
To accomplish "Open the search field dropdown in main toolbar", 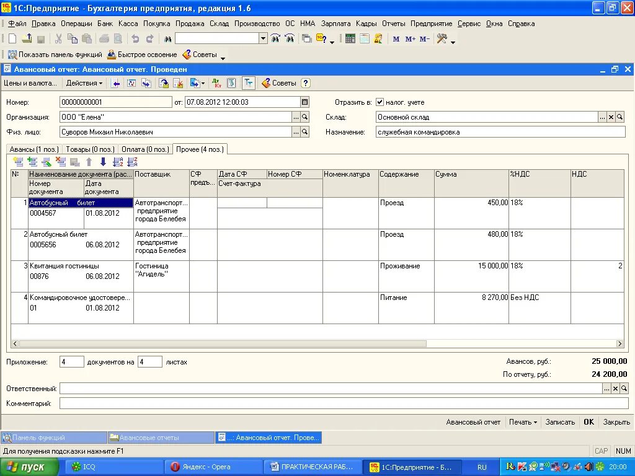I will 263,39.
